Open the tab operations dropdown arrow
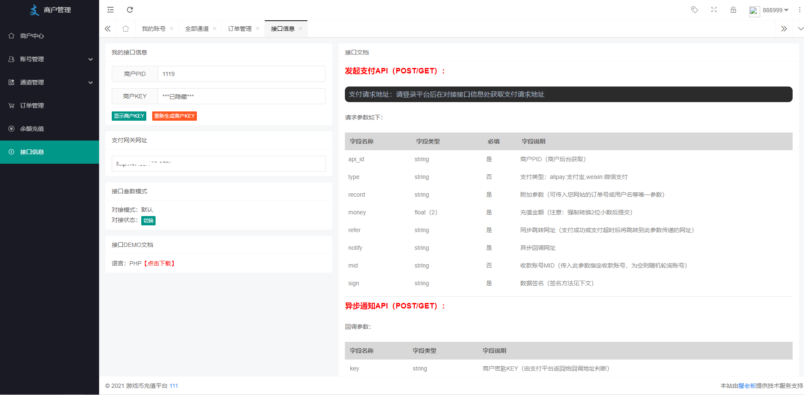 (x=800, y=29)
